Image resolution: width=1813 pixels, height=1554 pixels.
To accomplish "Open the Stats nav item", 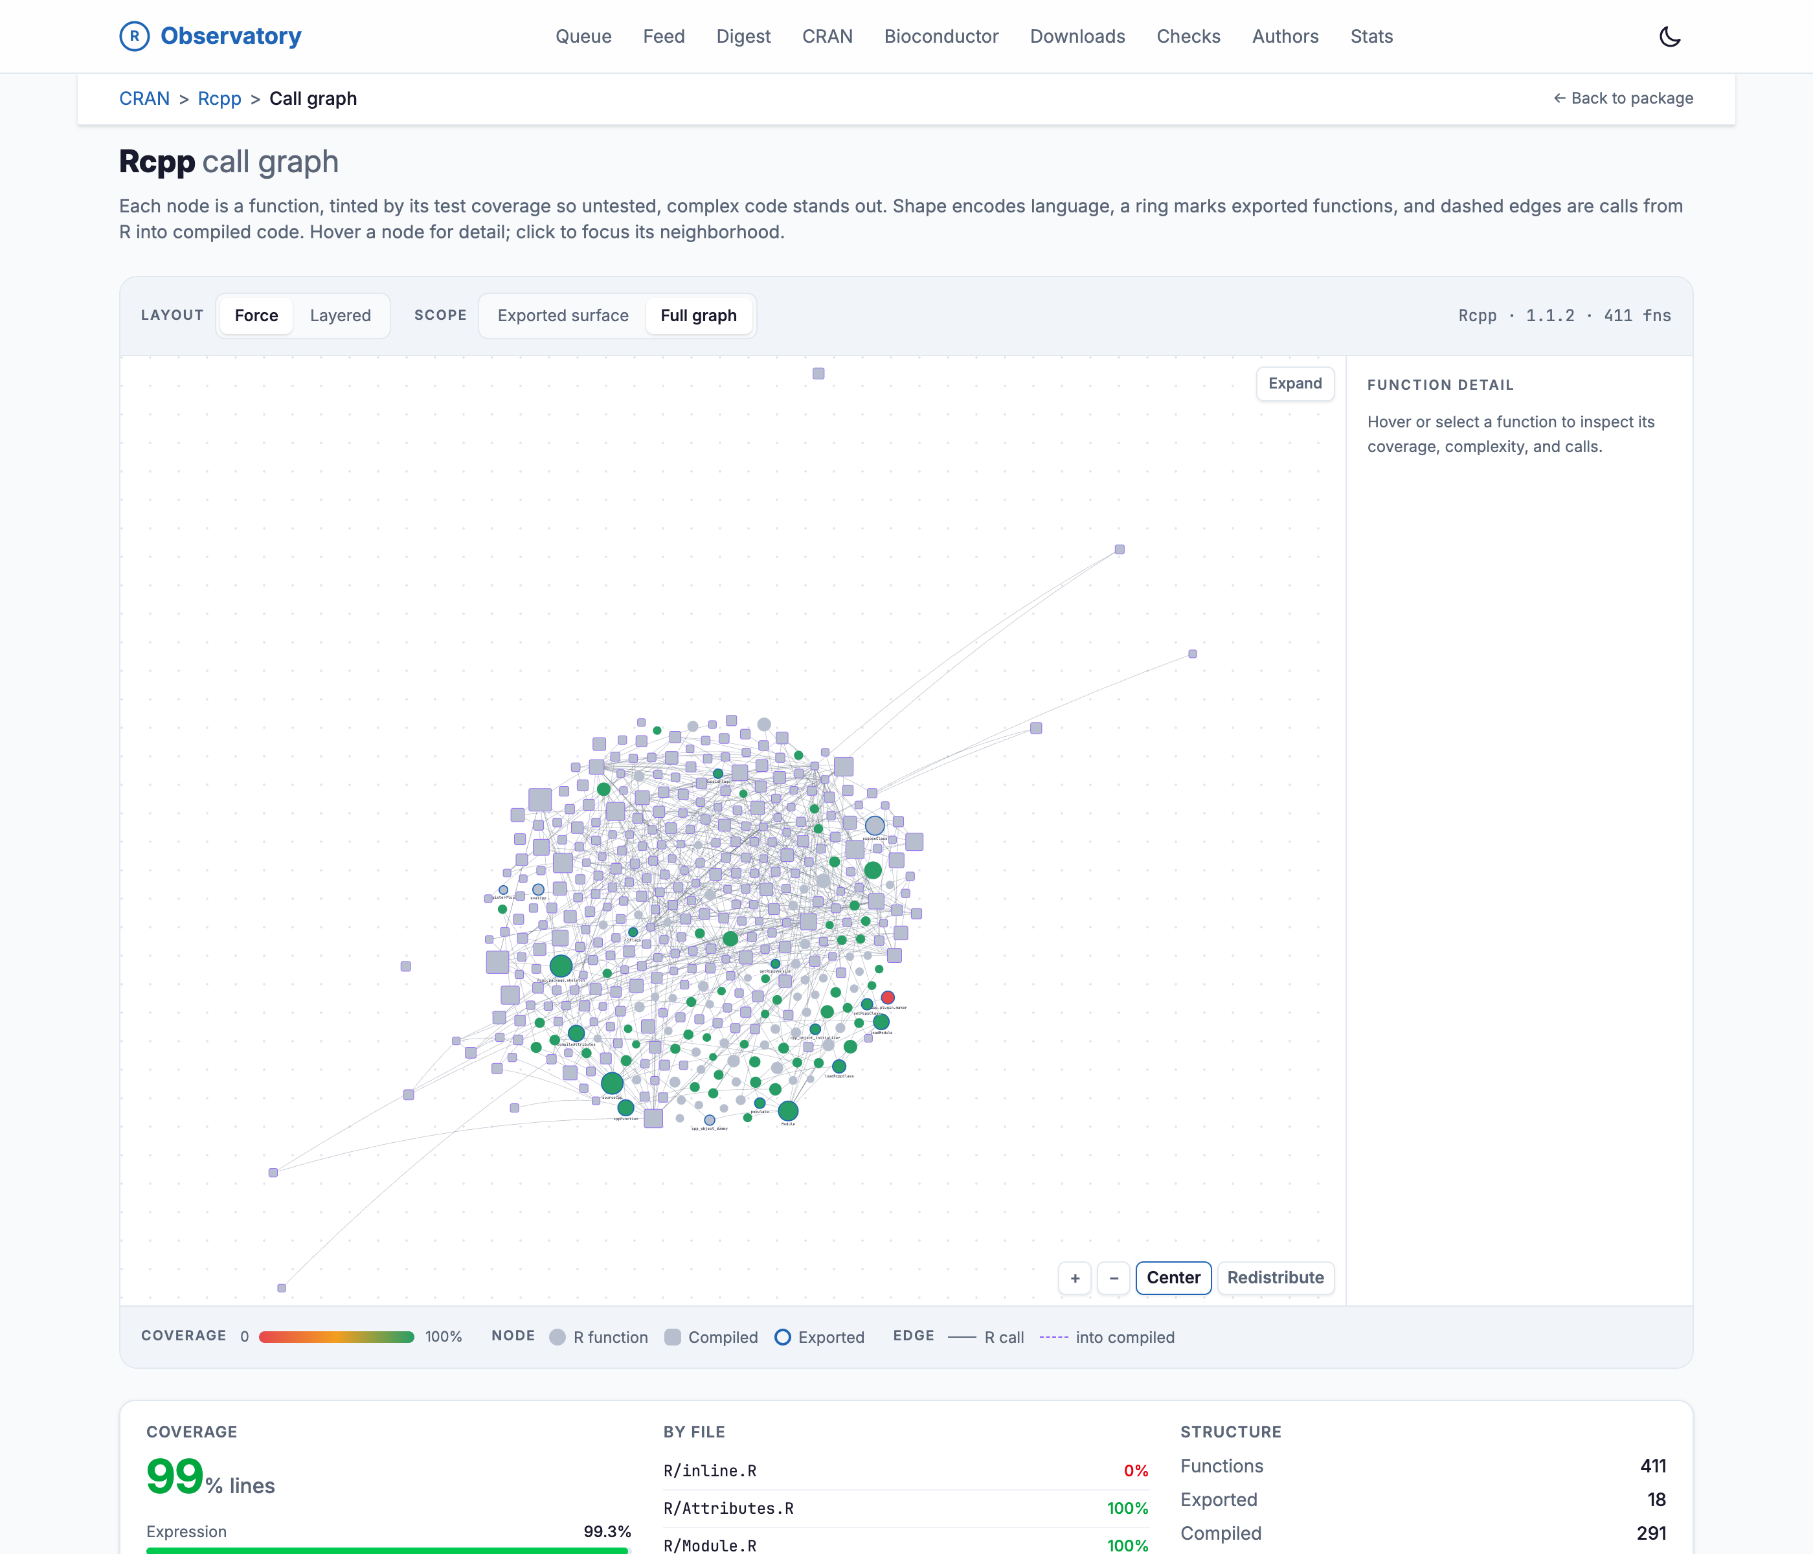I will pos(1371,36).
